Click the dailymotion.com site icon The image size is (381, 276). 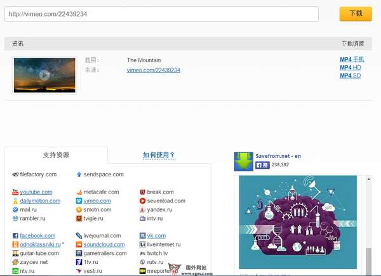tap(15, 201)
